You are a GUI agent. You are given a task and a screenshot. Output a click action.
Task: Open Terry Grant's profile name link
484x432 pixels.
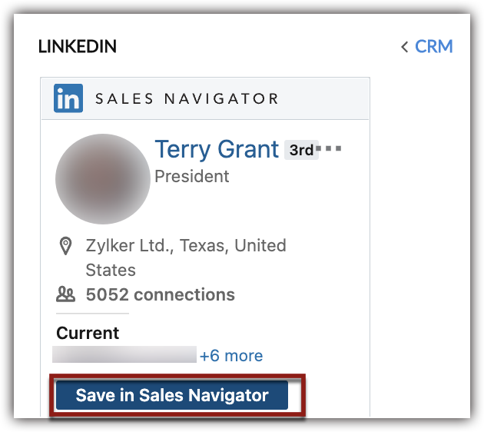[217, 149]
